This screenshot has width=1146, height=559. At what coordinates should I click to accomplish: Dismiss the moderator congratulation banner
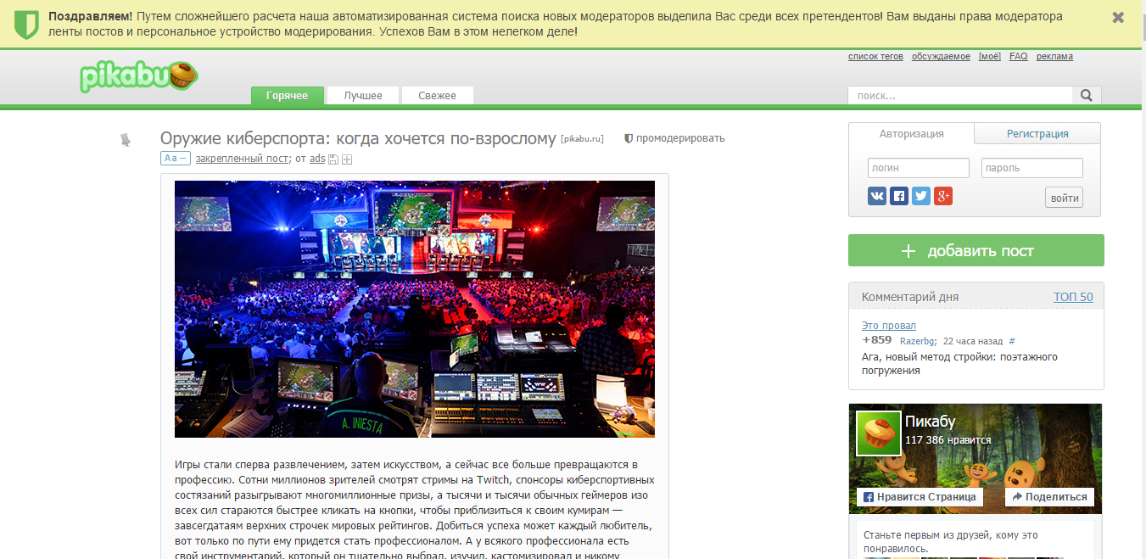point(1118,18)
